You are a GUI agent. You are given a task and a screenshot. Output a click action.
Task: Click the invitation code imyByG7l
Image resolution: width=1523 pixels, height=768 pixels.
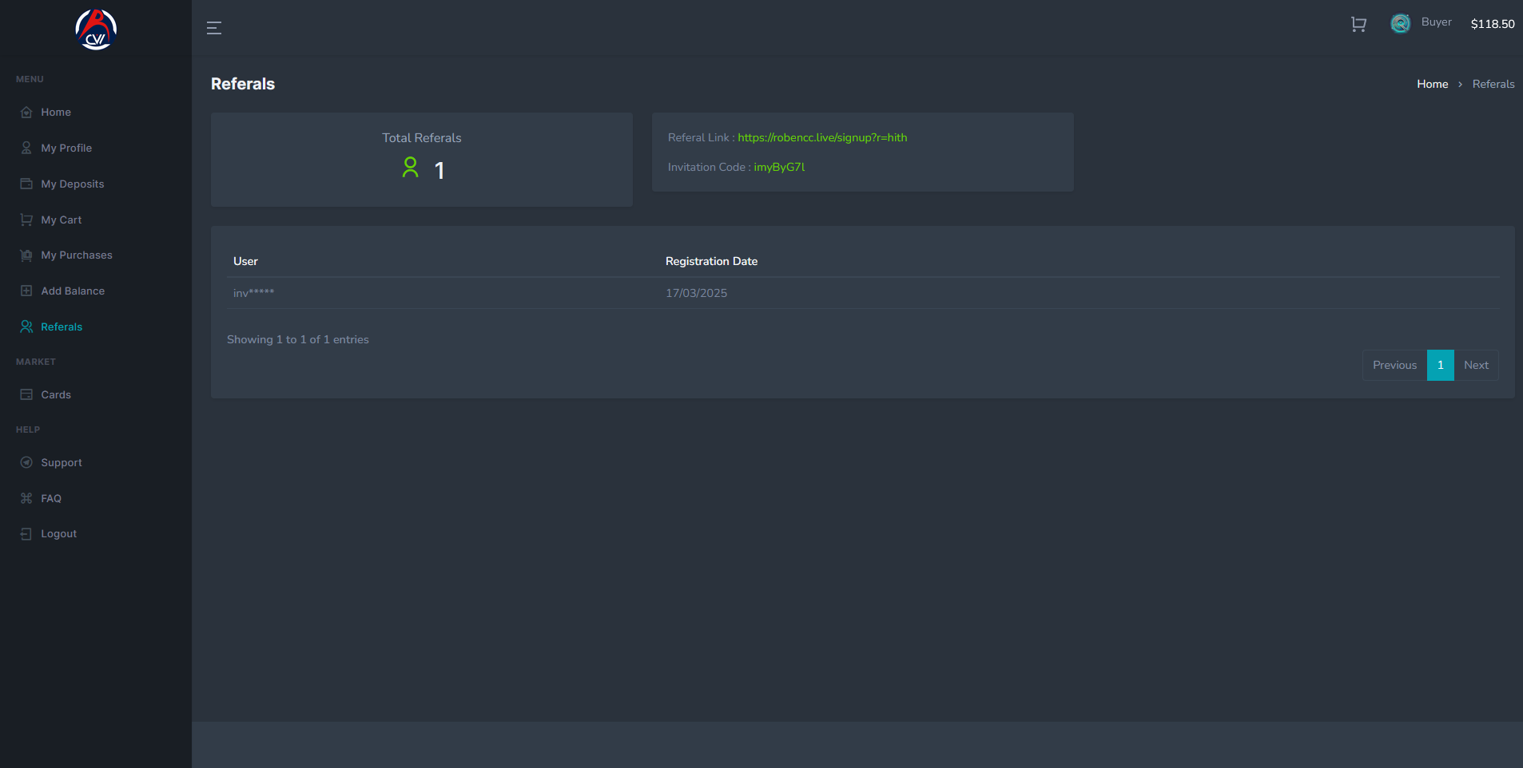click(x=779, y=168)
